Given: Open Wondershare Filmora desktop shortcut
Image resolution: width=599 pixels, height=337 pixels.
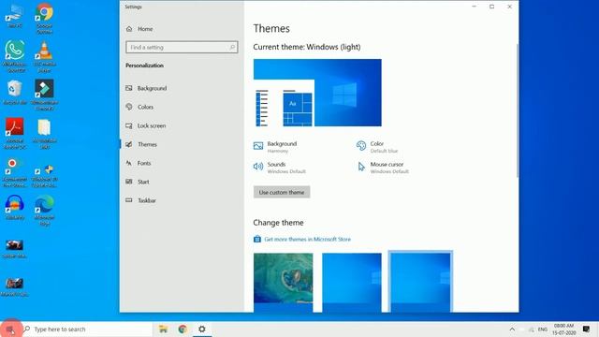Looking at the screenshot, I should pyautogui.click(x=44, y=95).
